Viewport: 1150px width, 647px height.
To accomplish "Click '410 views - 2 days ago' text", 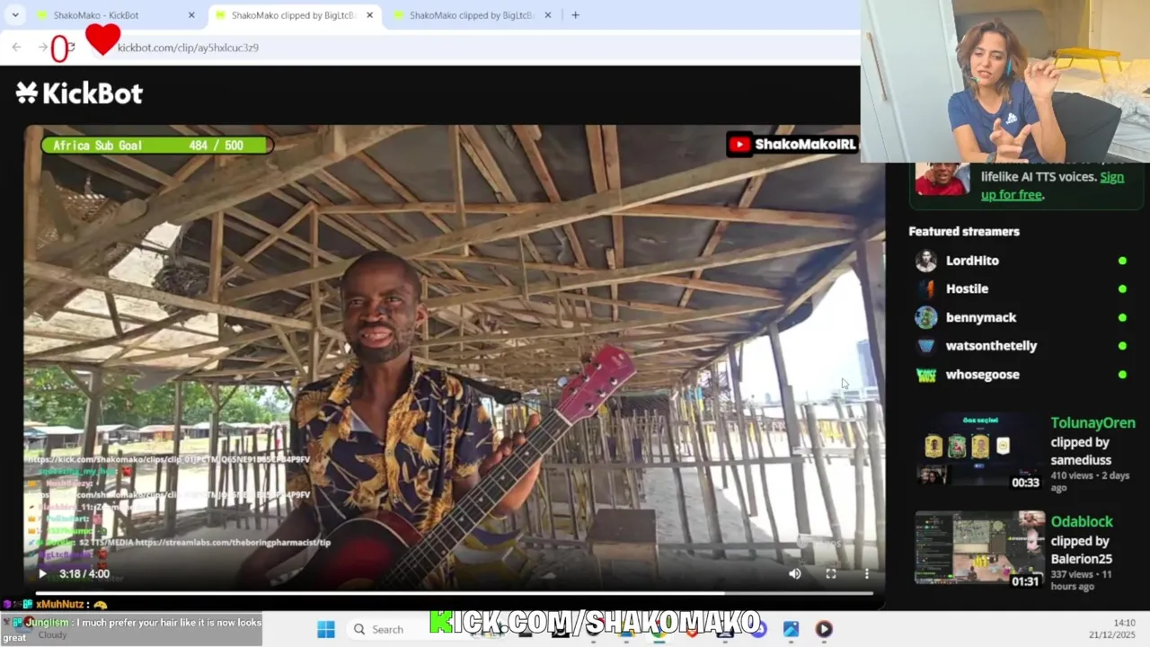I will 1090,482.
